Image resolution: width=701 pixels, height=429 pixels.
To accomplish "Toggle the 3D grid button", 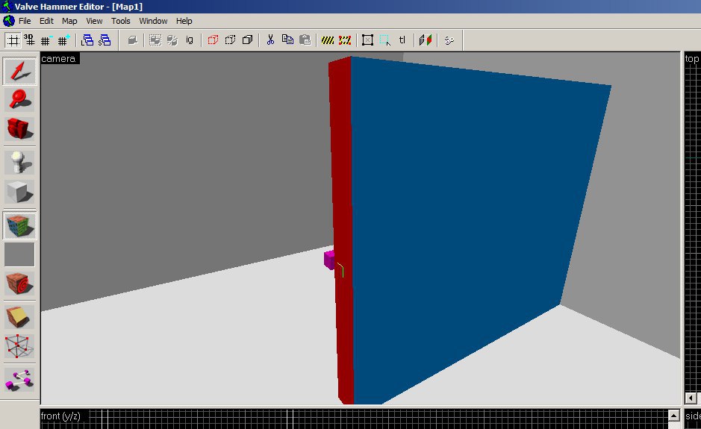I will coord(30,40).
